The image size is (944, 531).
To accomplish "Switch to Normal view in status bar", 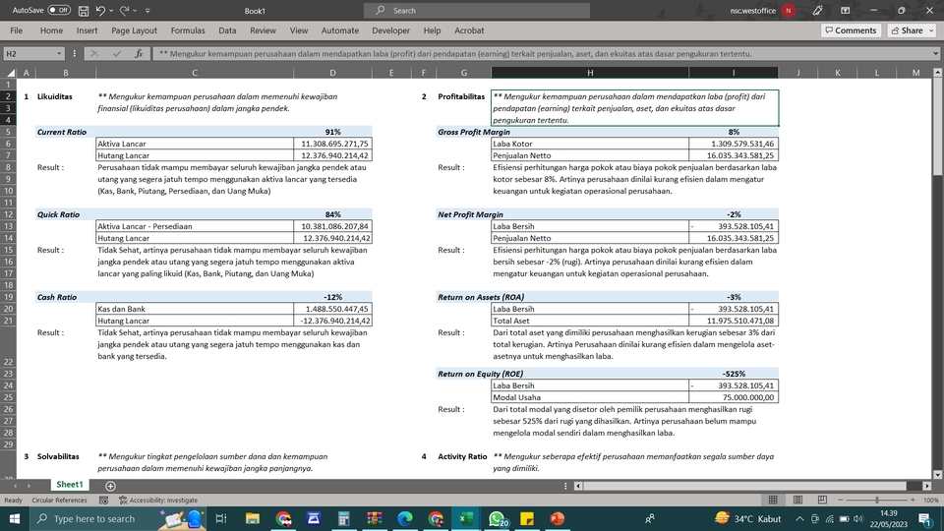I will tap(773, 500).
